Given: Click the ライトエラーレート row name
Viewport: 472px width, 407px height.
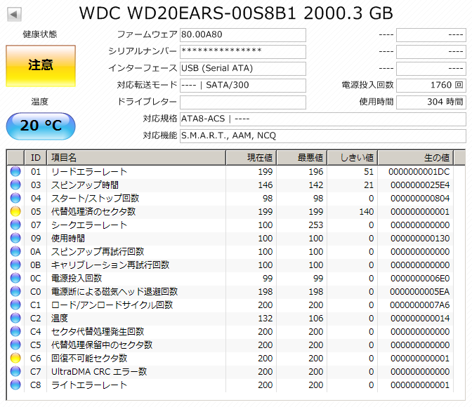Looking at the screenshot, I should pyautogui.click(x=89, y=385).
